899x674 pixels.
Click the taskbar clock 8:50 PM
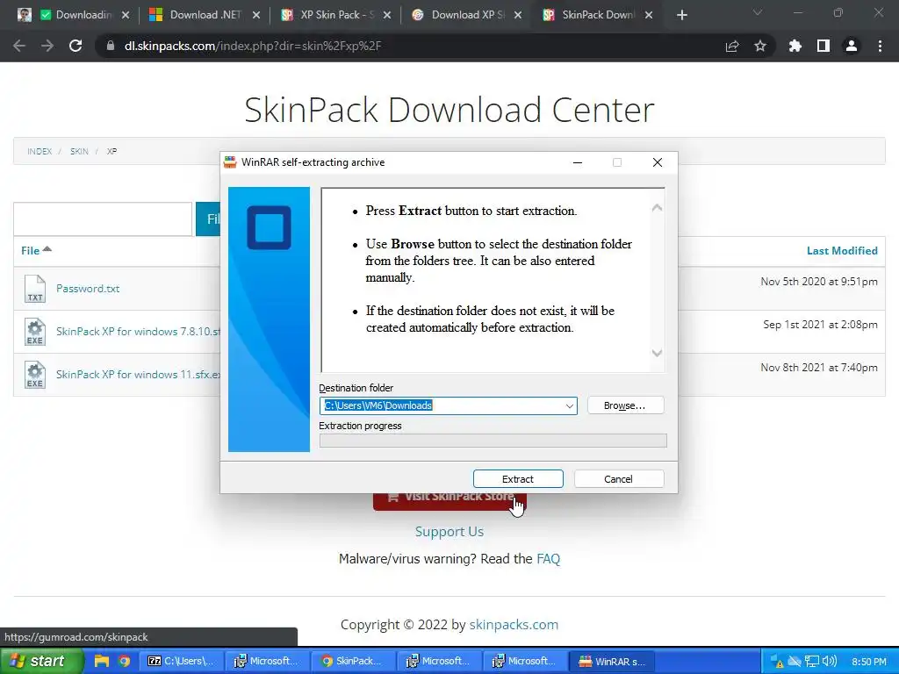pyautogui.click(x=868, y=662)
